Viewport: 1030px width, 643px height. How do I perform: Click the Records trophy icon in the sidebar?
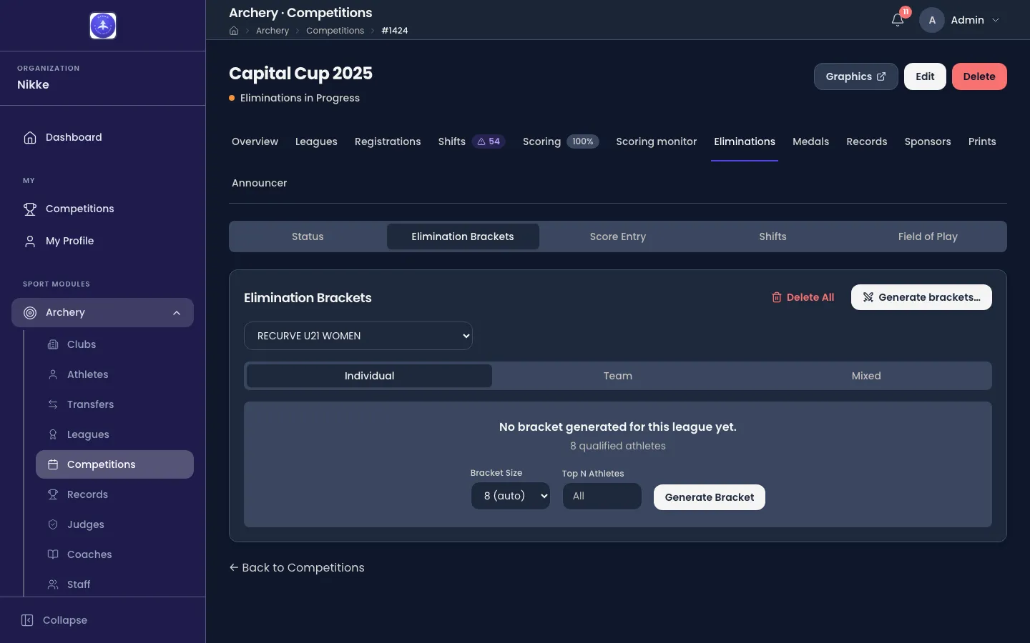(x=53, y=494)
